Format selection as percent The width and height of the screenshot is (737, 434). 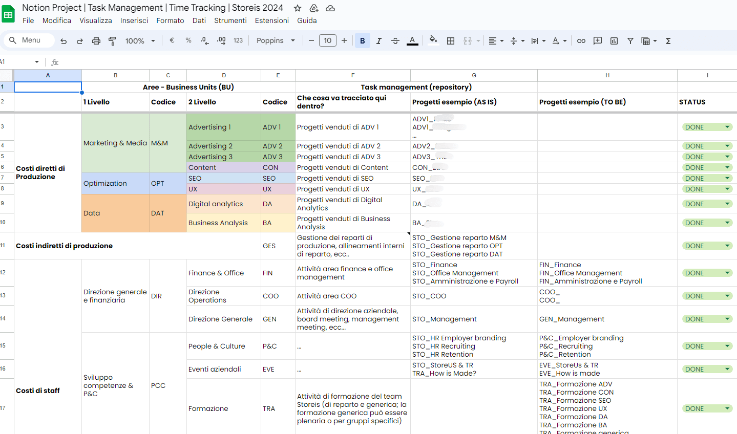click(x=188, y=40)
